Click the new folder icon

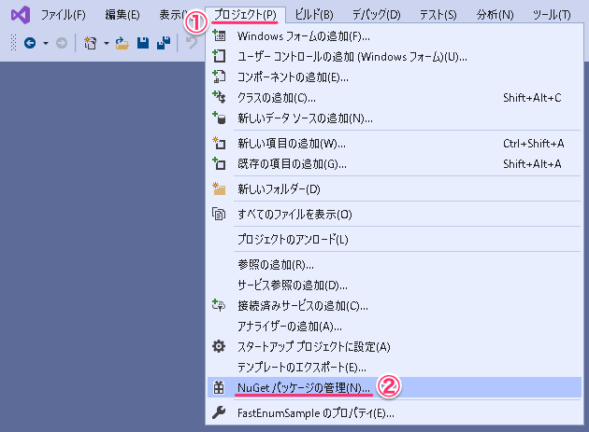click(219, 188)
